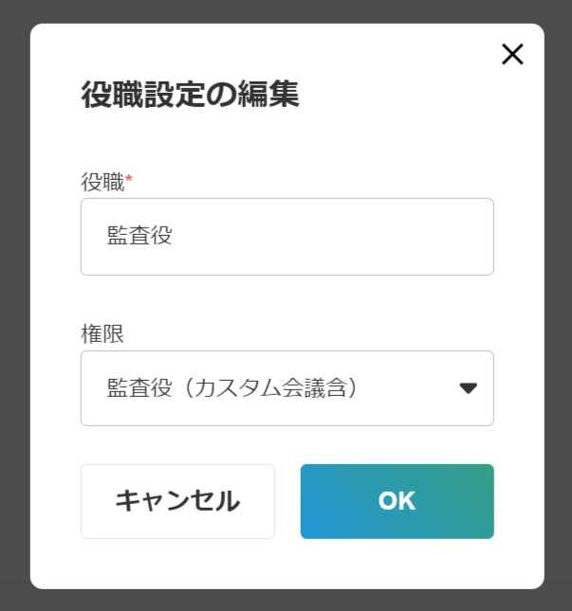This screenshot has height=611, width=572.
Task: Click the empty white area beside dialog title
Action: 398,95
